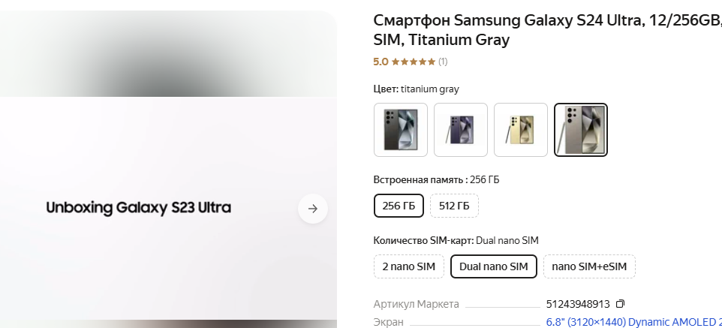The width and height of the screenshot is (722, 328).
Task: Choose the violet phone color option
Action: coord(461,130)
